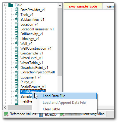
Task: Select Well_v1 in the tree
Action: pyautogui.click(x=27, y=44)
